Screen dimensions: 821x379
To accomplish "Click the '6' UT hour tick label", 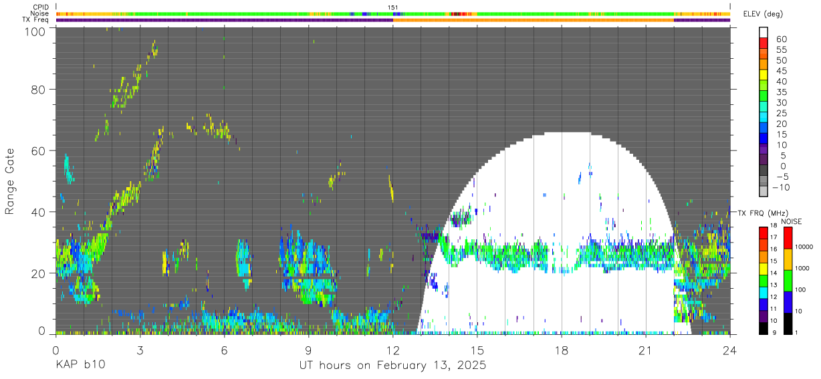I will [224, 350].
